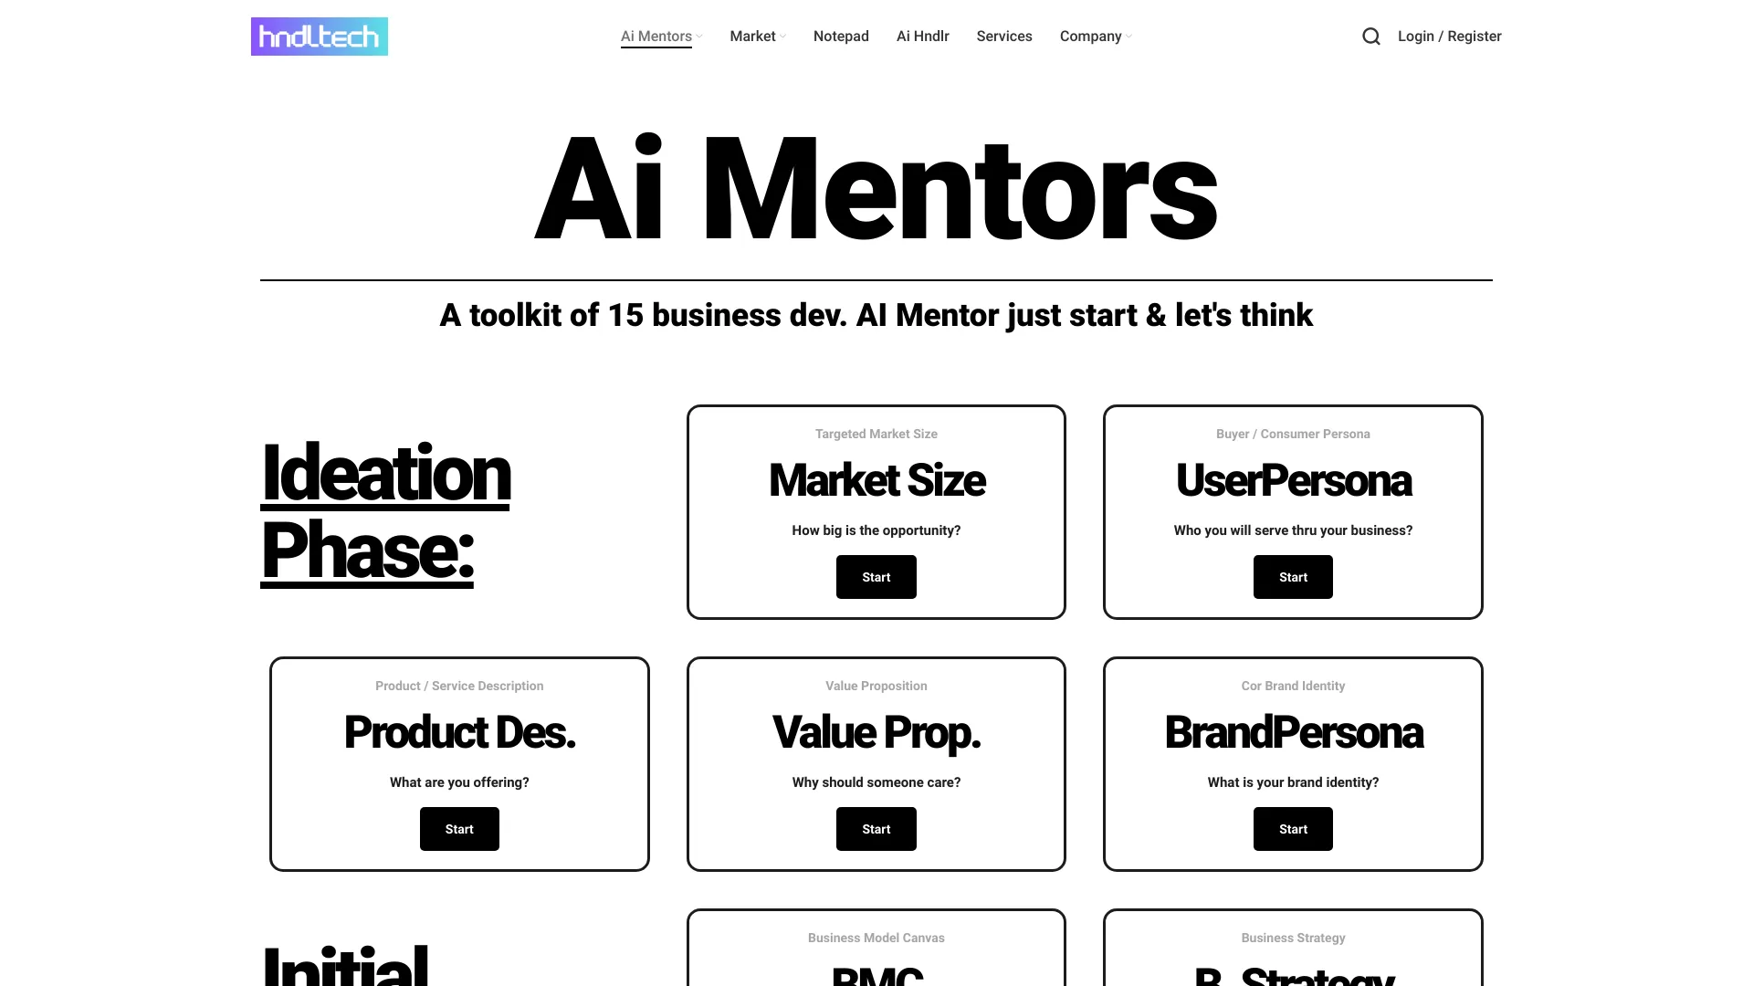The image size is (1753, 986).
Task: Click the hndltech logo icon
Action: (x=319, y=37)
